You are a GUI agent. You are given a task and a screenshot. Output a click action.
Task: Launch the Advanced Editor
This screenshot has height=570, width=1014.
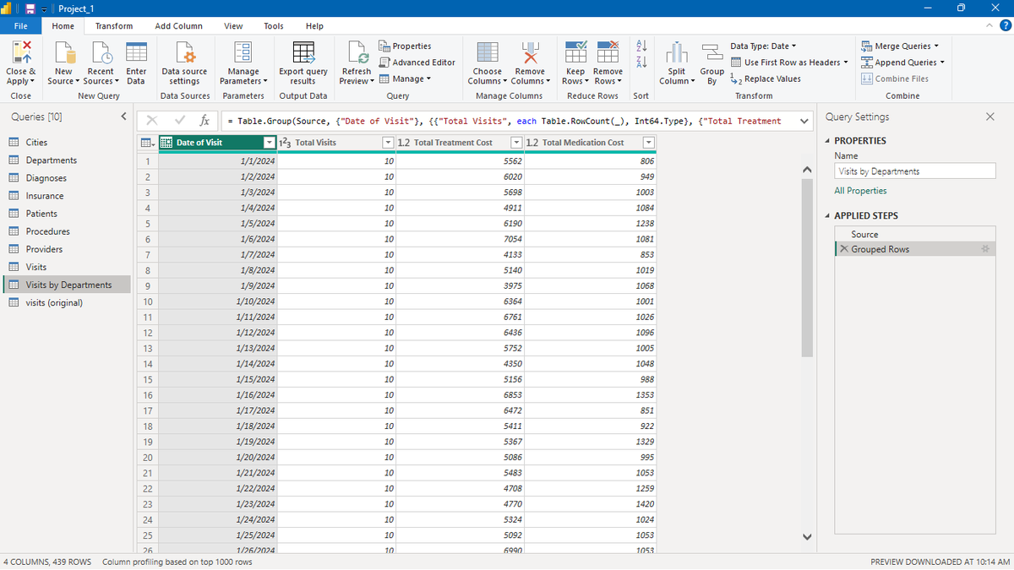417,62
